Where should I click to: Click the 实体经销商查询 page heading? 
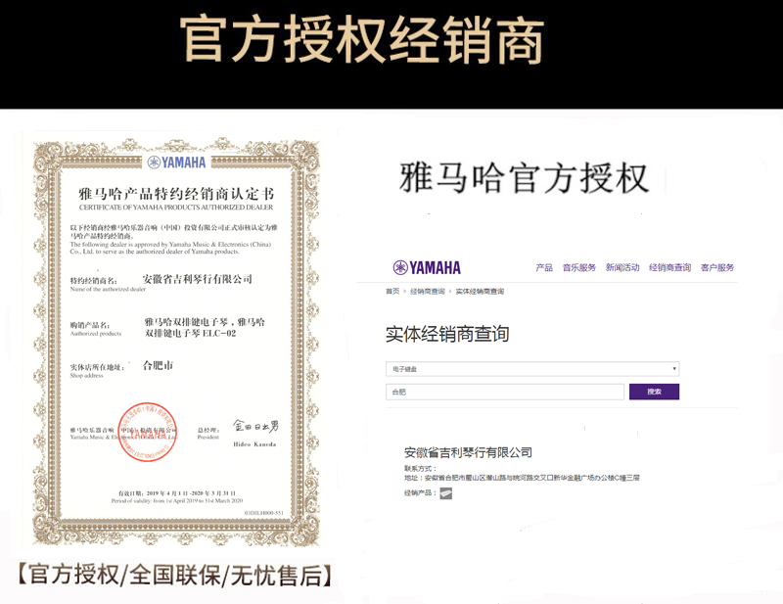pyautogui.click(x=447, y=334)
